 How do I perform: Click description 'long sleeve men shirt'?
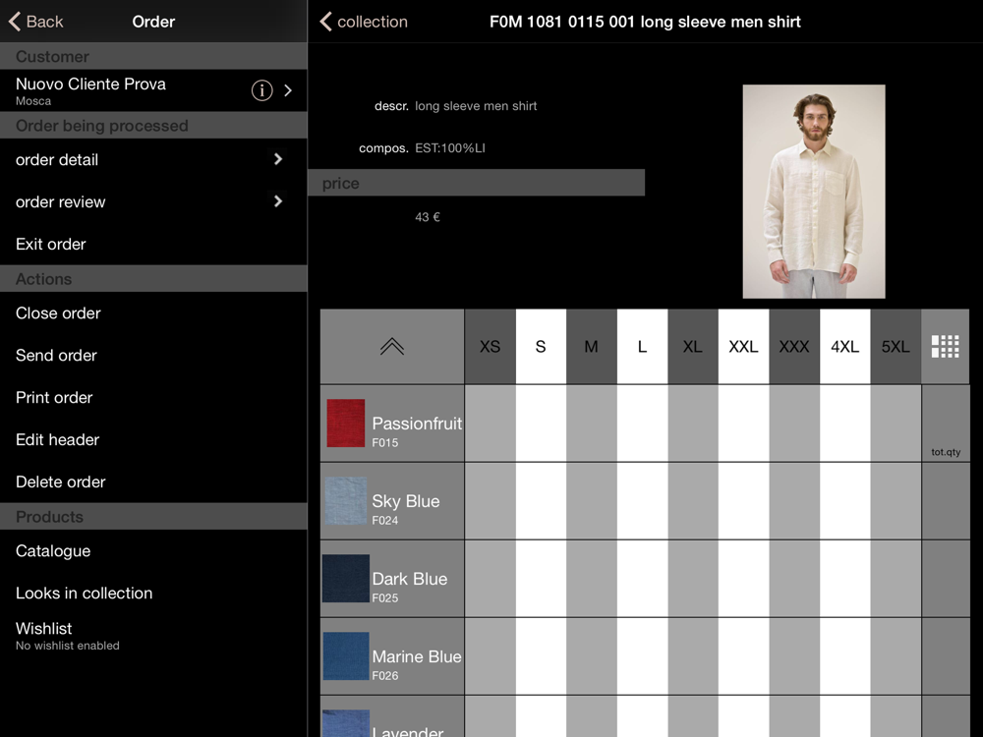tap(476, 106)
